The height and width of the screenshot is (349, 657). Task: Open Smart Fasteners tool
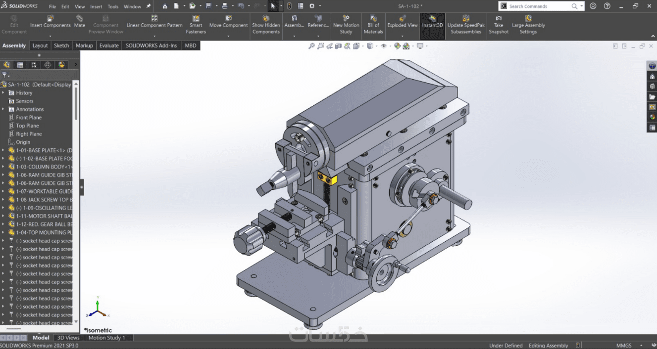tap(196, 25)
